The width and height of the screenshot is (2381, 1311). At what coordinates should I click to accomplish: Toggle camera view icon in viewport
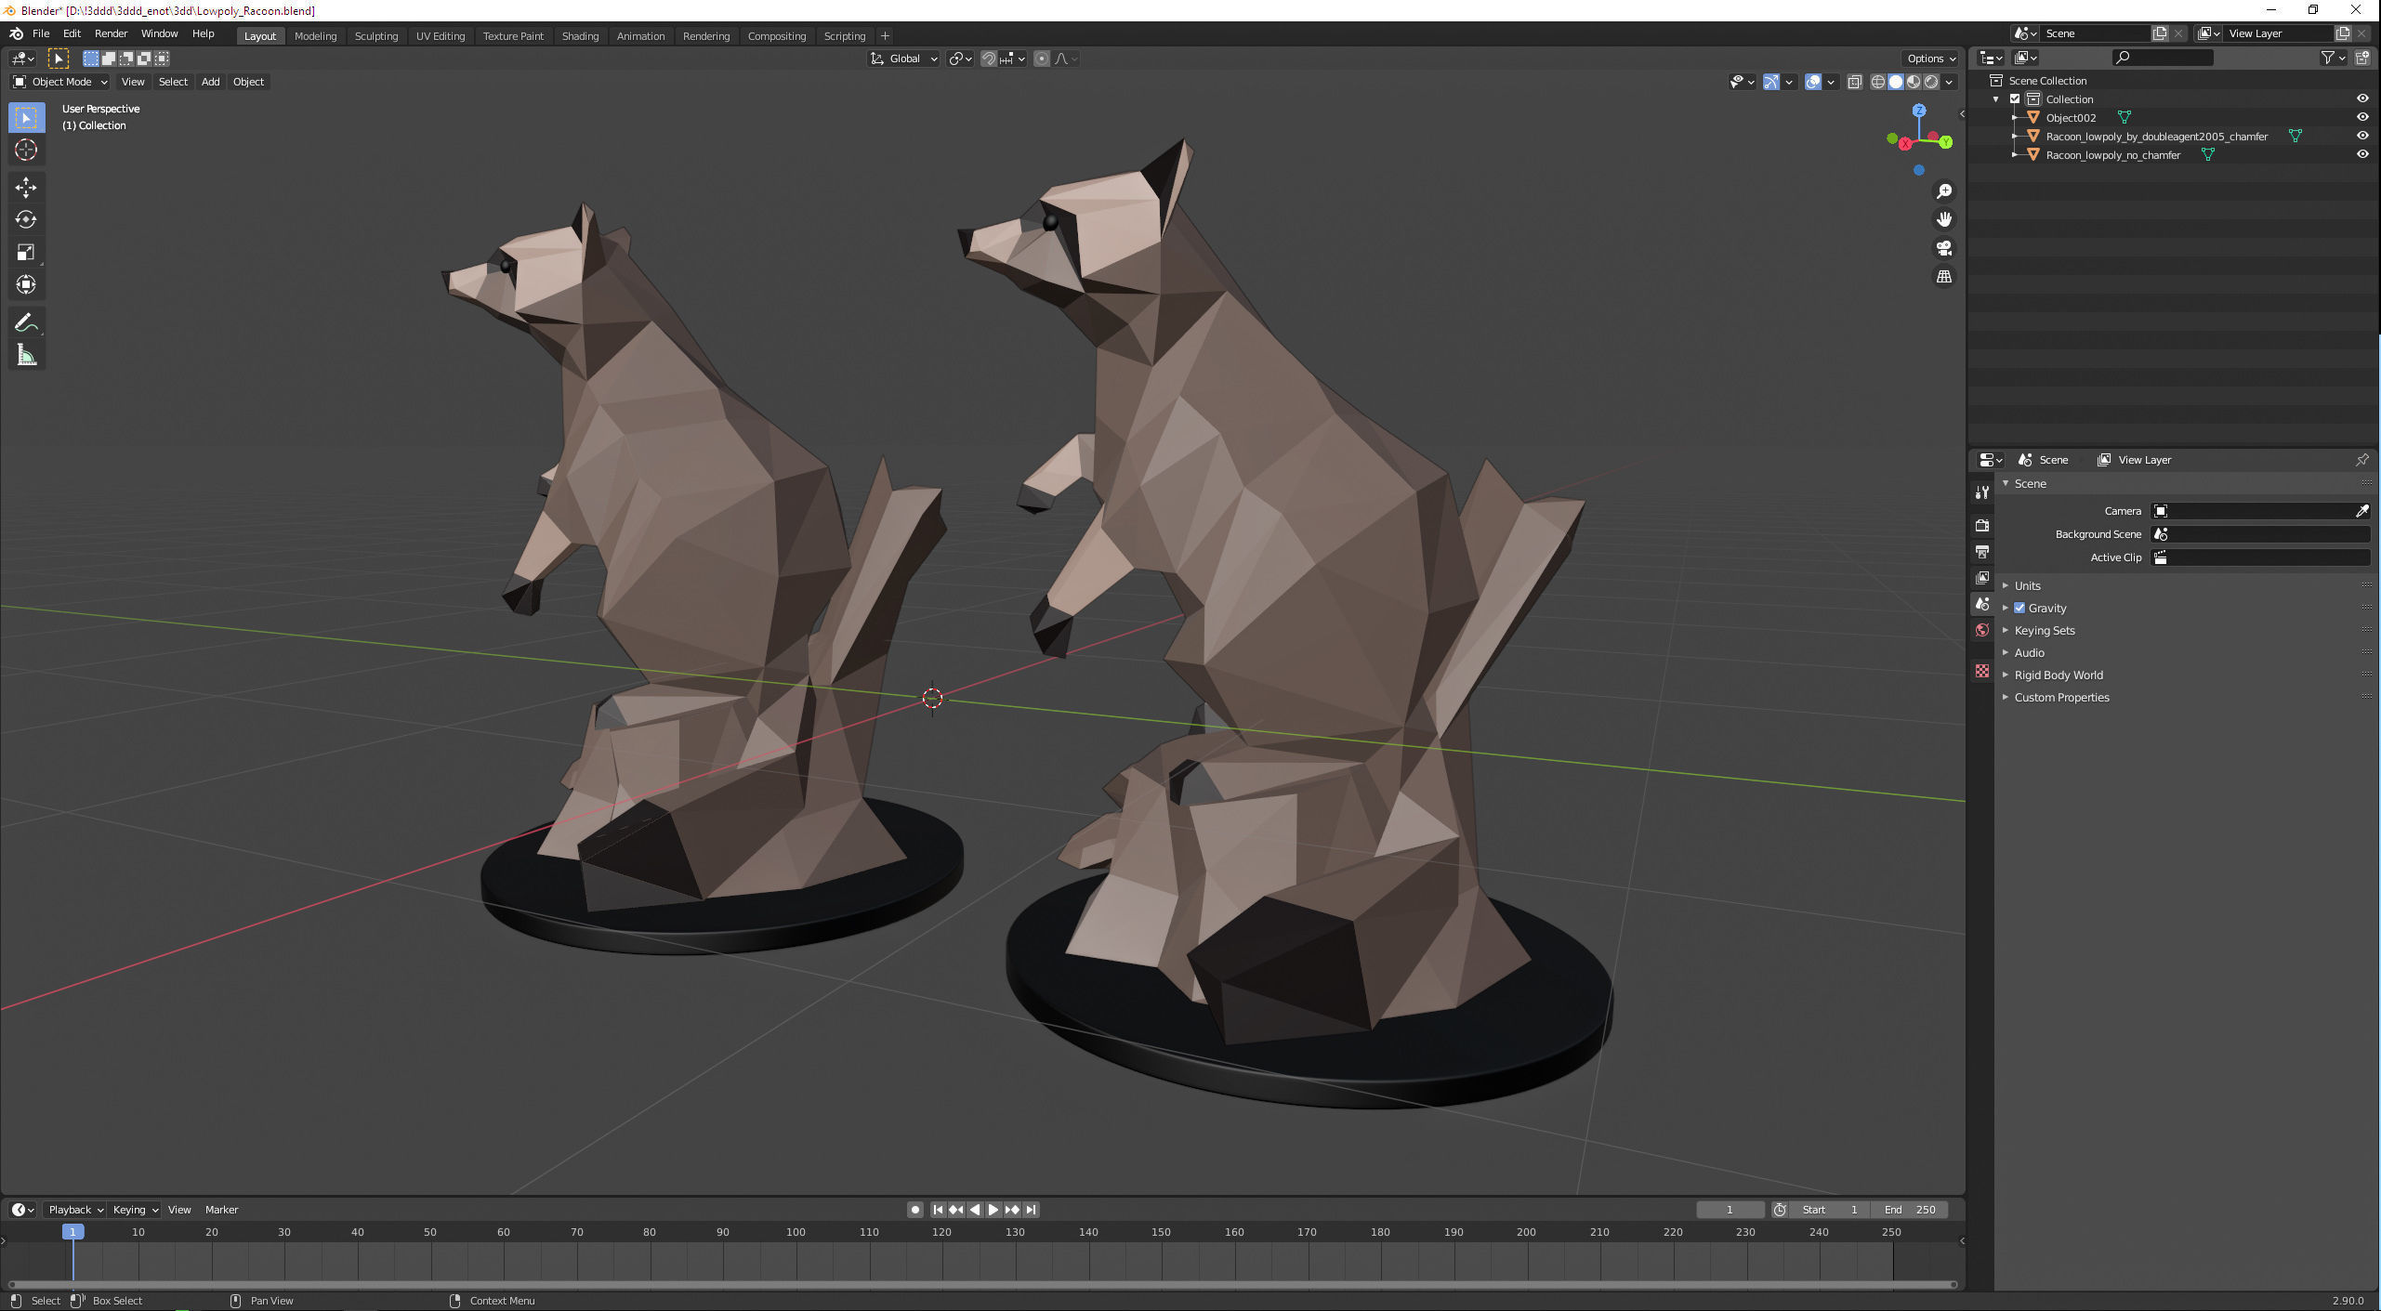coord(1943,248)
